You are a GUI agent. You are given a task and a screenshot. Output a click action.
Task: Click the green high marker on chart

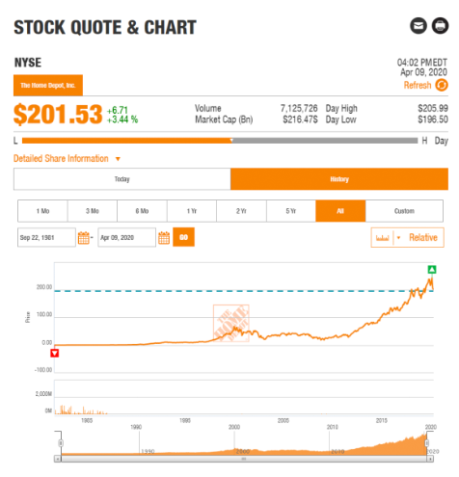(x=432, y=269)
